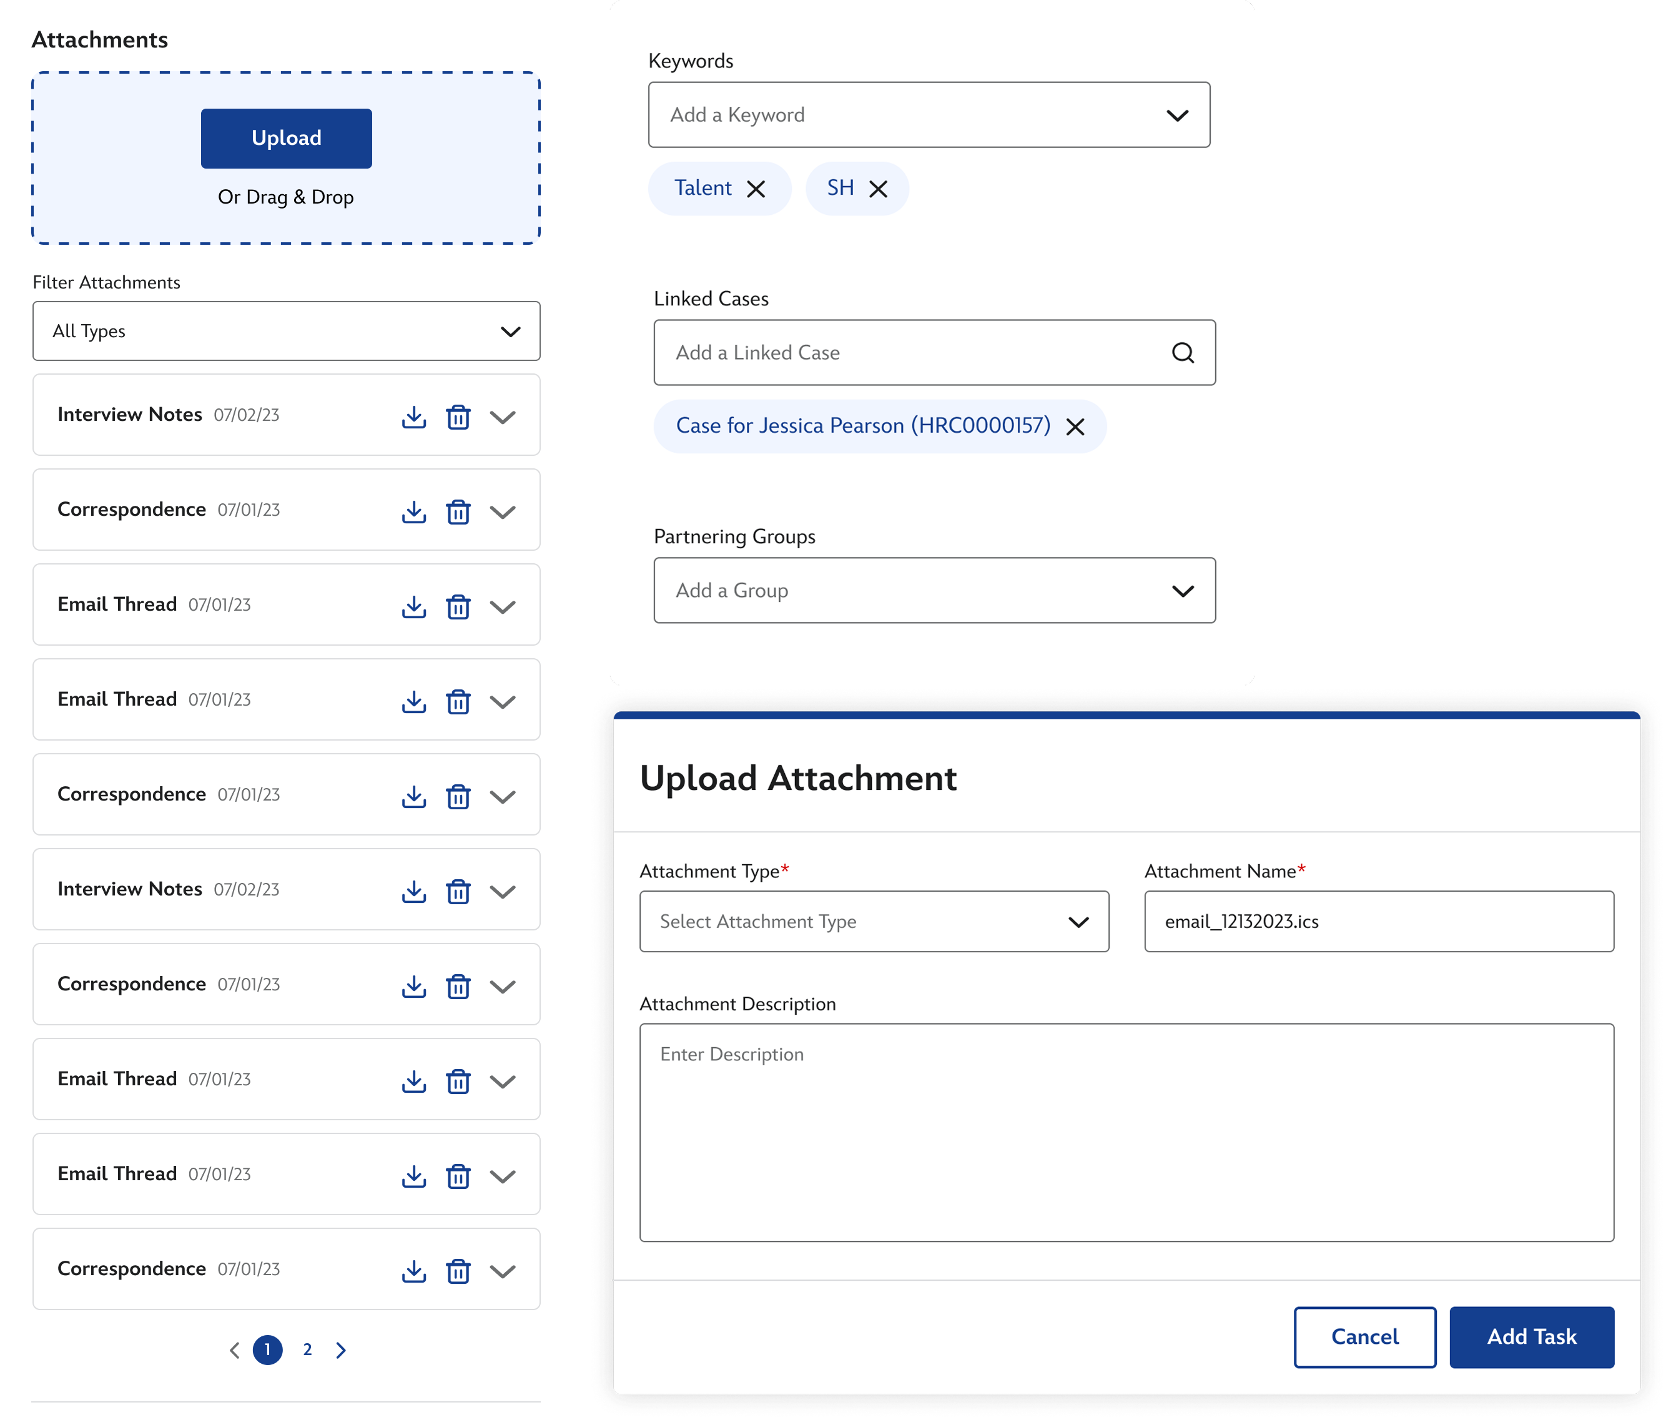
Task: Click the search icon in Linked Cases
Action: (x=1182, y=353)
